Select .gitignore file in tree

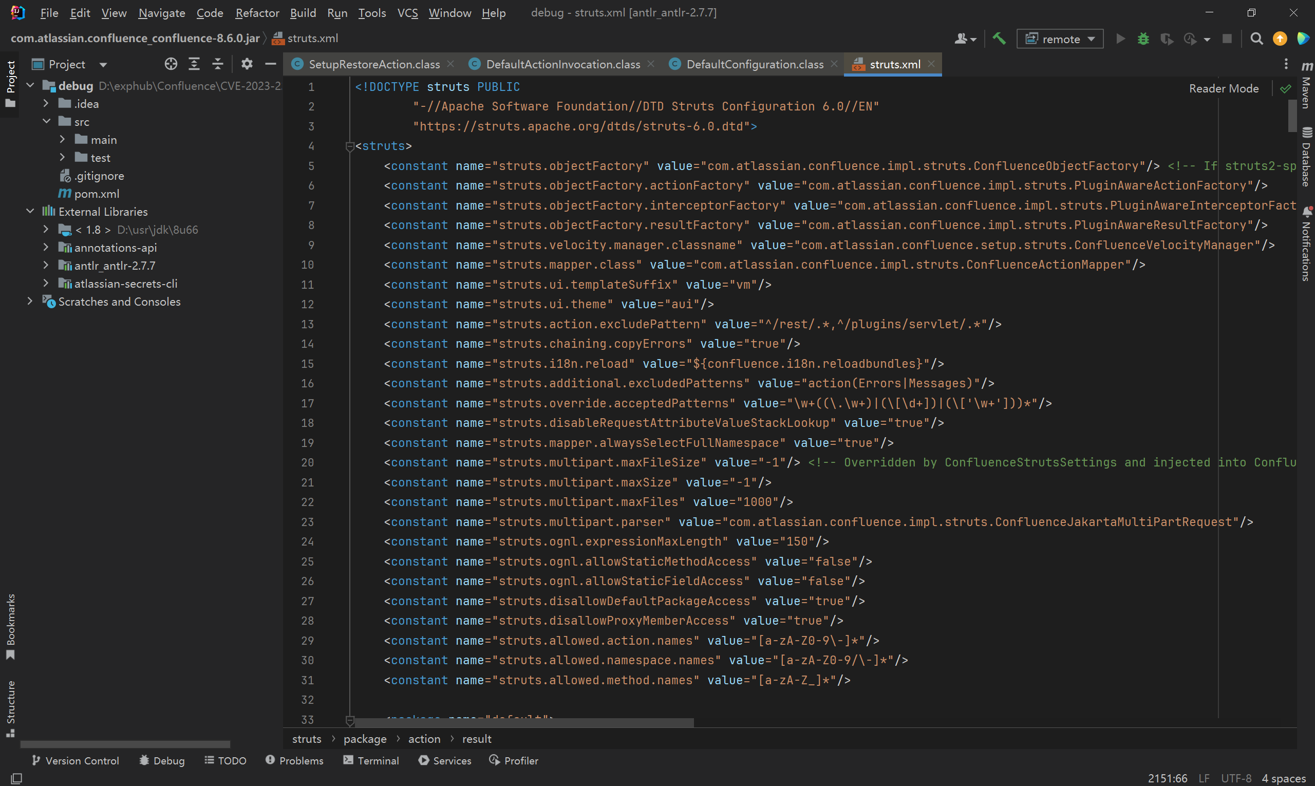click(x=91, y=176)
